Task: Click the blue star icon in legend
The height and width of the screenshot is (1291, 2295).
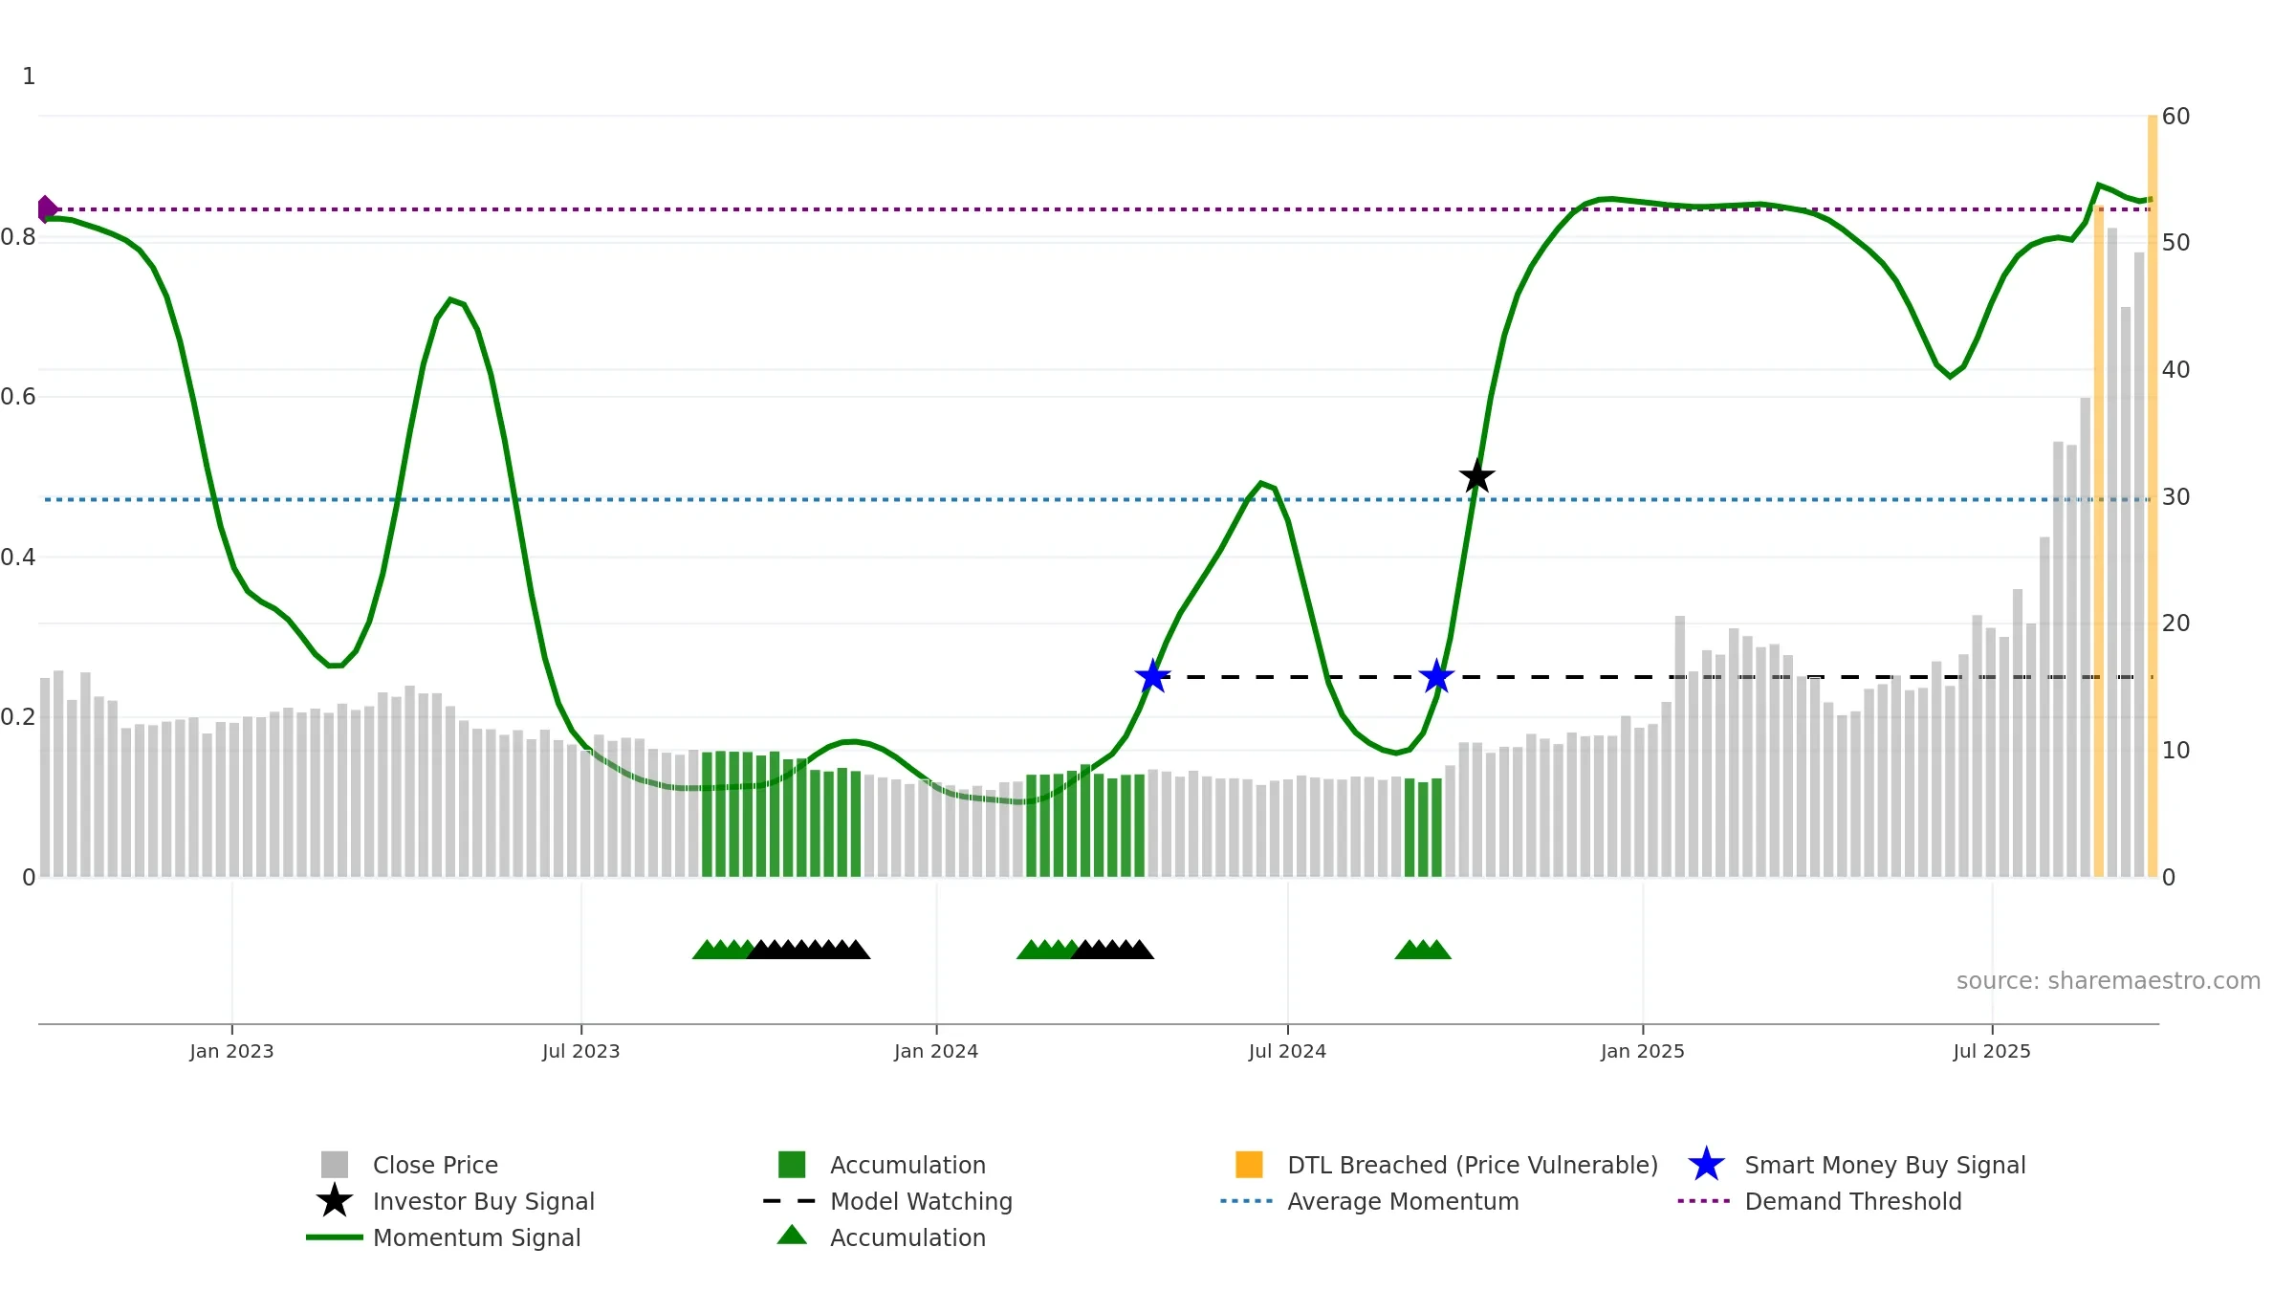Action: coord(1706,1165)
